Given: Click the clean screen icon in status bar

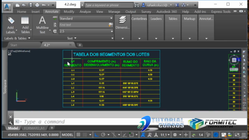Looking at the screenshot, I should click(237, 135).
